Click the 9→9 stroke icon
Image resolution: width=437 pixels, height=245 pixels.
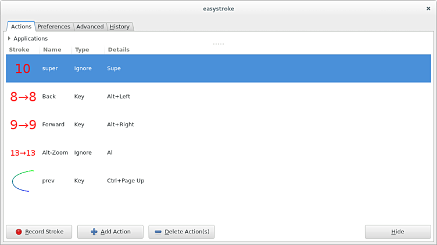(x=23, y=125)
